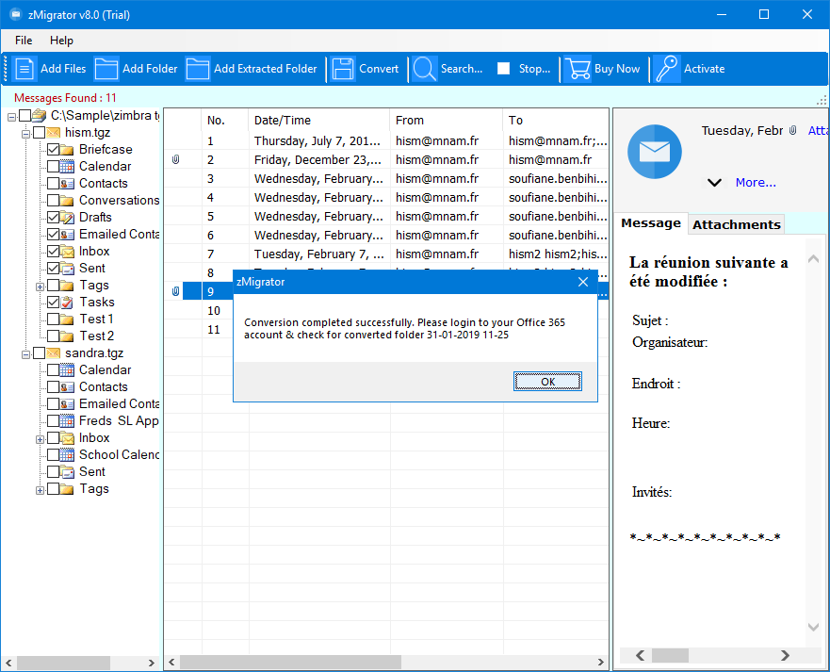This screenshot has width=830, height=672.
Task: Click the hism Sent folder icon
Action: click(x=67, y=268)
